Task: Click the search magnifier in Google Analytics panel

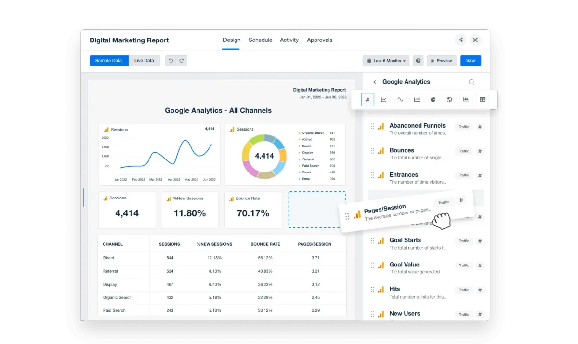Action: pyautogui.click(x=472, y=82)
